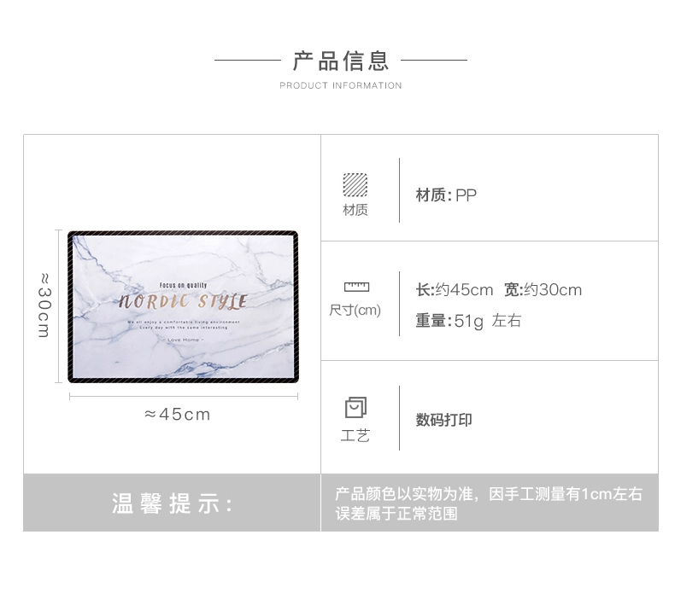Click the 工艺 caption under box icon
This screenshot has width=675, height=599.
tap(355, 435)
